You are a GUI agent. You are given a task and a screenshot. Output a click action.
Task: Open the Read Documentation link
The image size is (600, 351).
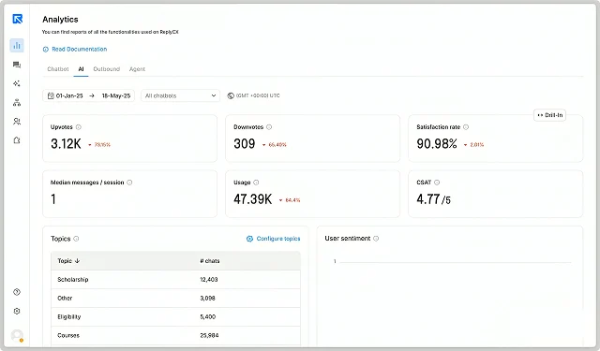coord(79,50)
